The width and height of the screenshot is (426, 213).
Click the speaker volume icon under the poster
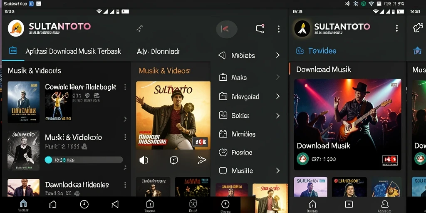point(144,160)
